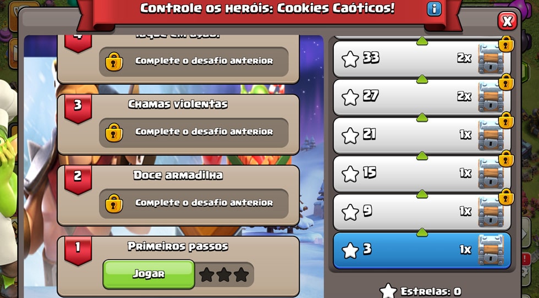Select the padlock under Doce armadilha
Image resolution: width=539 pixels, height=298 pixels.
114,203
